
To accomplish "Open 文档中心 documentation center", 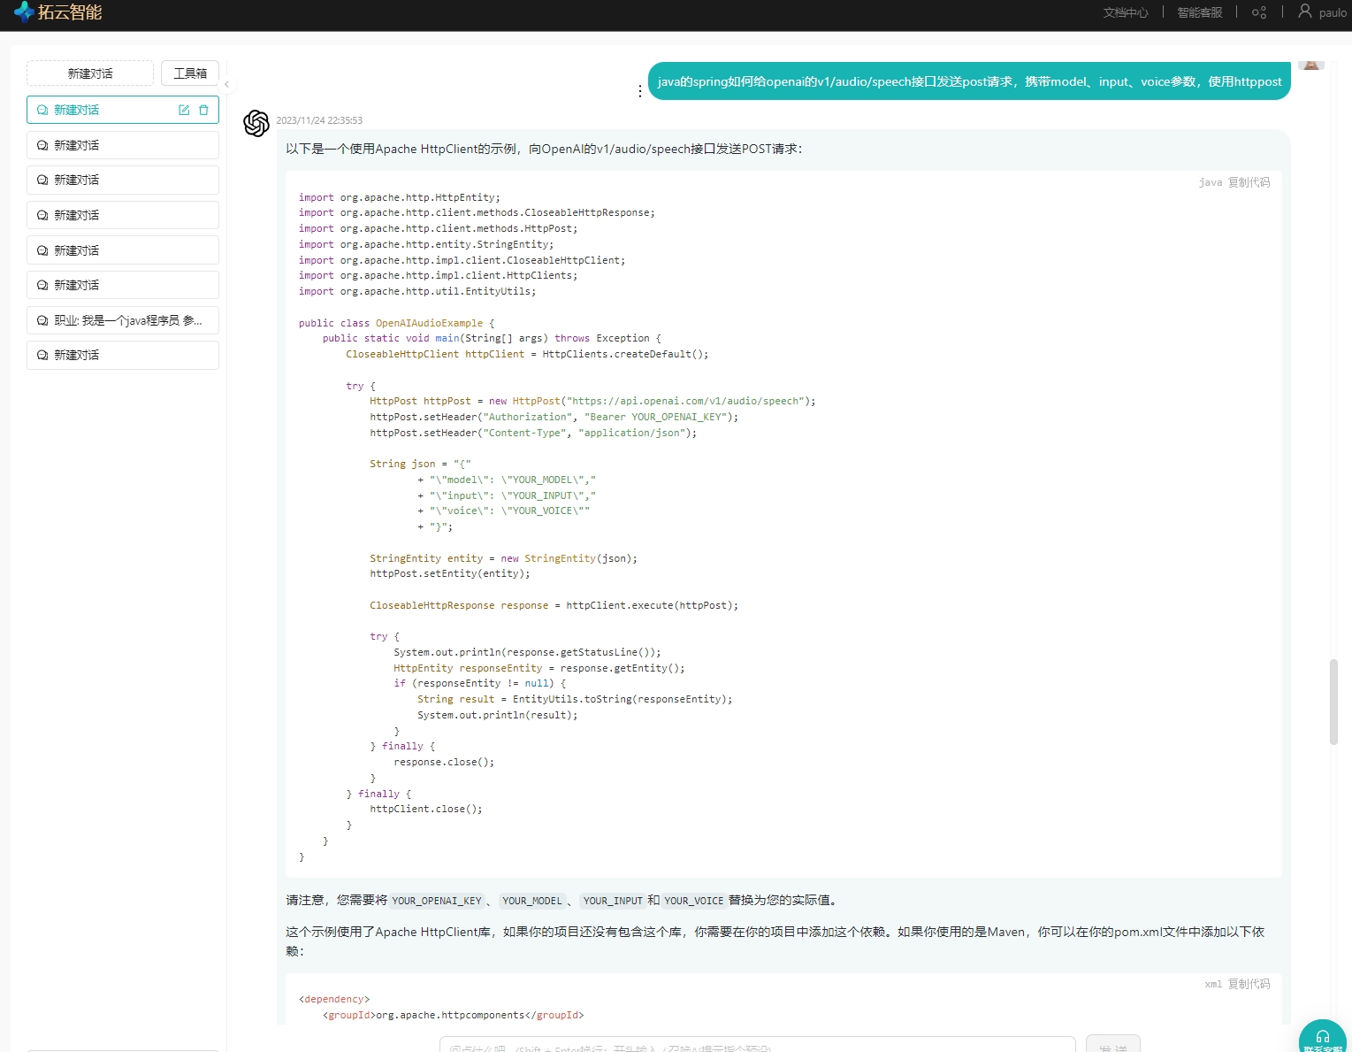I will [x=1126, y=12].
